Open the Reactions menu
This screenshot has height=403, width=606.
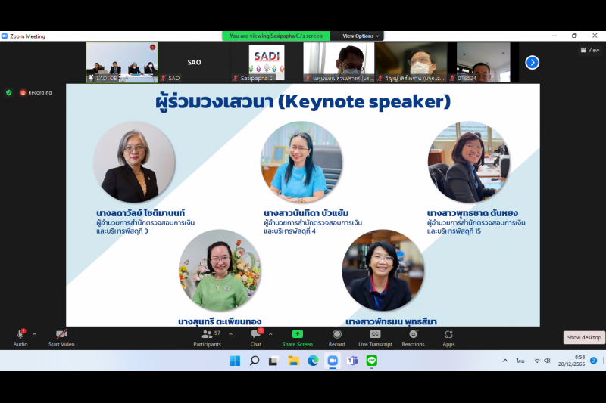tap(413, 338)
